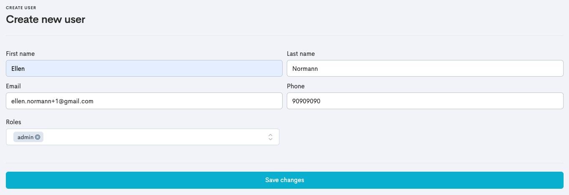Click the Last name label

301,54
